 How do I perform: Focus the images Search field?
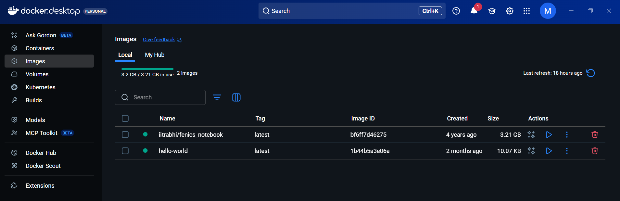(160, 97)
